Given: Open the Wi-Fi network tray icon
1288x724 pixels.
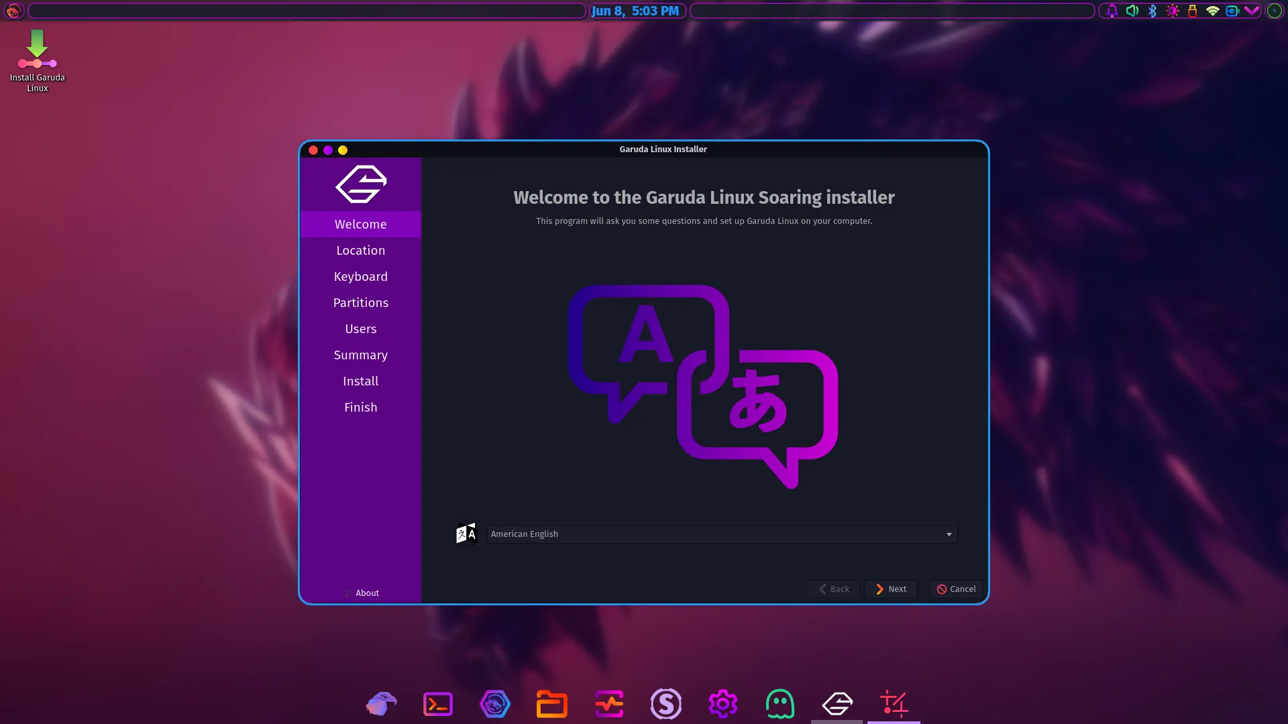Looking at the screenshot, I should pyautogui.click(x=1212, y=11).
